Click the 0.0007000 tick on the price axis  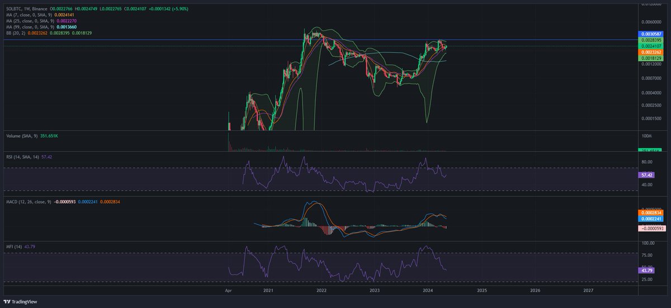coord(651,78)
